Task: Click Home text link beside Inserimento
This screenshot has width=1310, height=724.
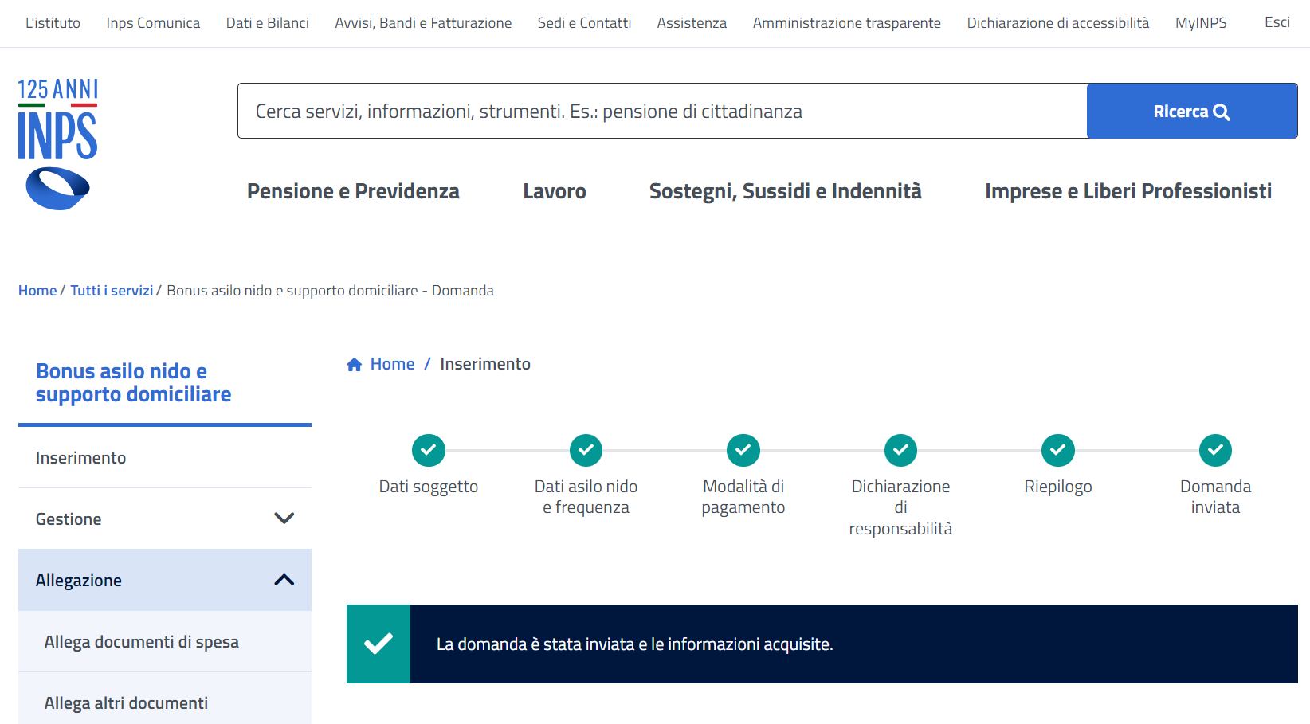Action: (x=393, y=364)
